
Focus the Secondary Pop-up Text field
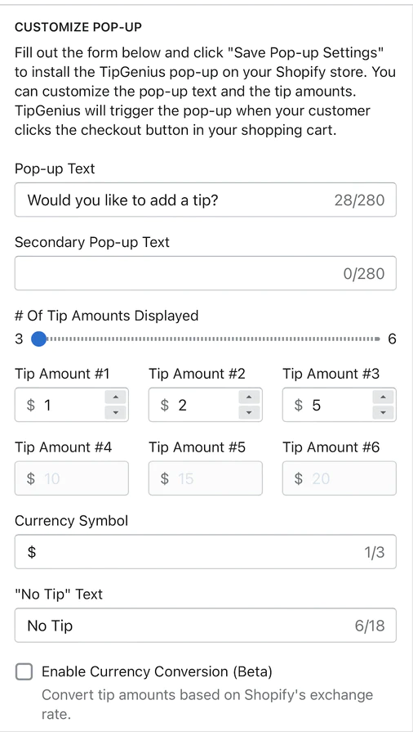click(206, 273)
